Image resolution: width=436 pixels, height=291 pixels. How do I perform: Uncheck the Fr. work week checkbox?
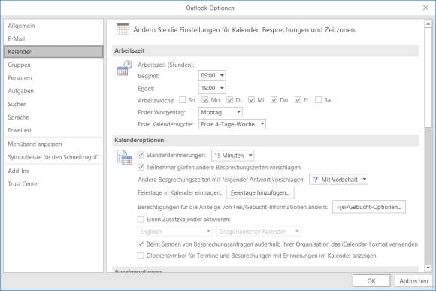tap(298, 99)
